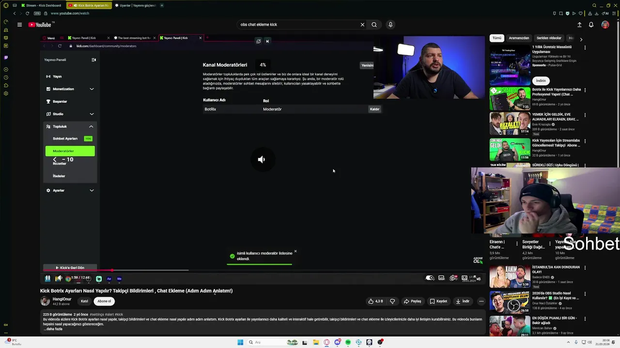This screenshot has width=620, height=348.
Task: Toggle the autoplay switch in player
Action: coord(430,278)
